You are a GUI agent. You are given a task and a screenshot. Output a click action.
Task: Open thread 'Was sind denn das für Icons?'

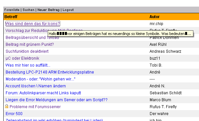coord(33,24)
